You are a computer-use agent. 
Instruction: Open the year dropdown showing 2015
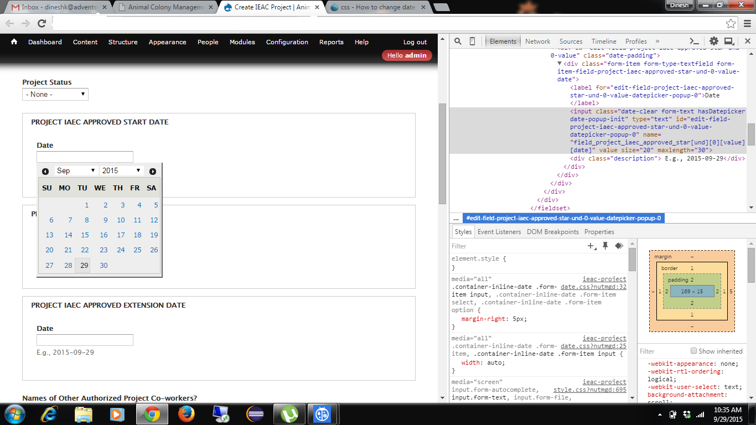point(121,170)
